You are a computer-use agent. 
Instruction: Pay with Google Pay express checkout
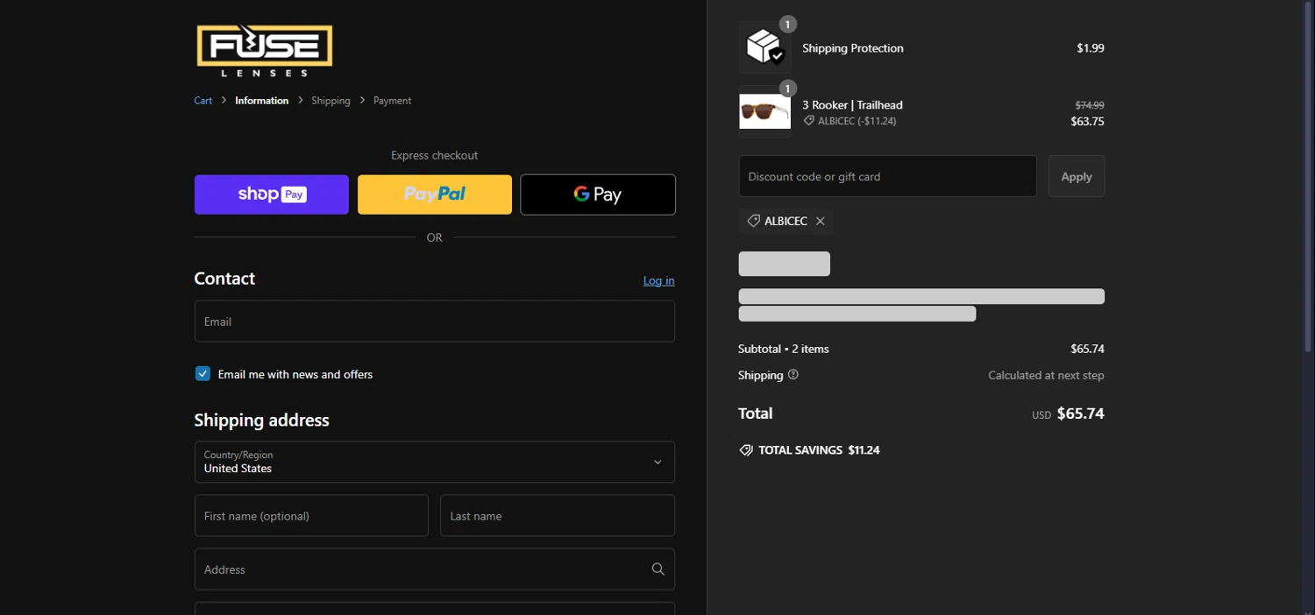(597, 194)
